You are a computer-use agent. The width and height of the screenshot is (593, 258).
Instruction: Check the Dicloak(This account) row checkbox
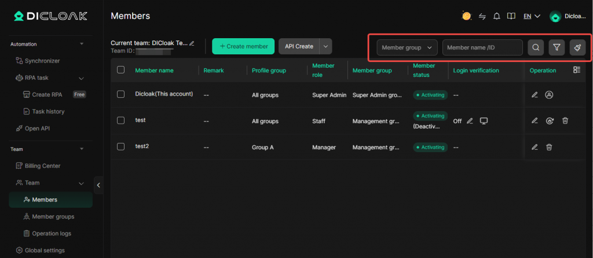(120, 94)
